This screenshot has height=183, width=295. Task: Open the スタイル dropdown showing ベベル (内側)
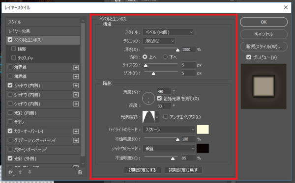click(168, 32)
